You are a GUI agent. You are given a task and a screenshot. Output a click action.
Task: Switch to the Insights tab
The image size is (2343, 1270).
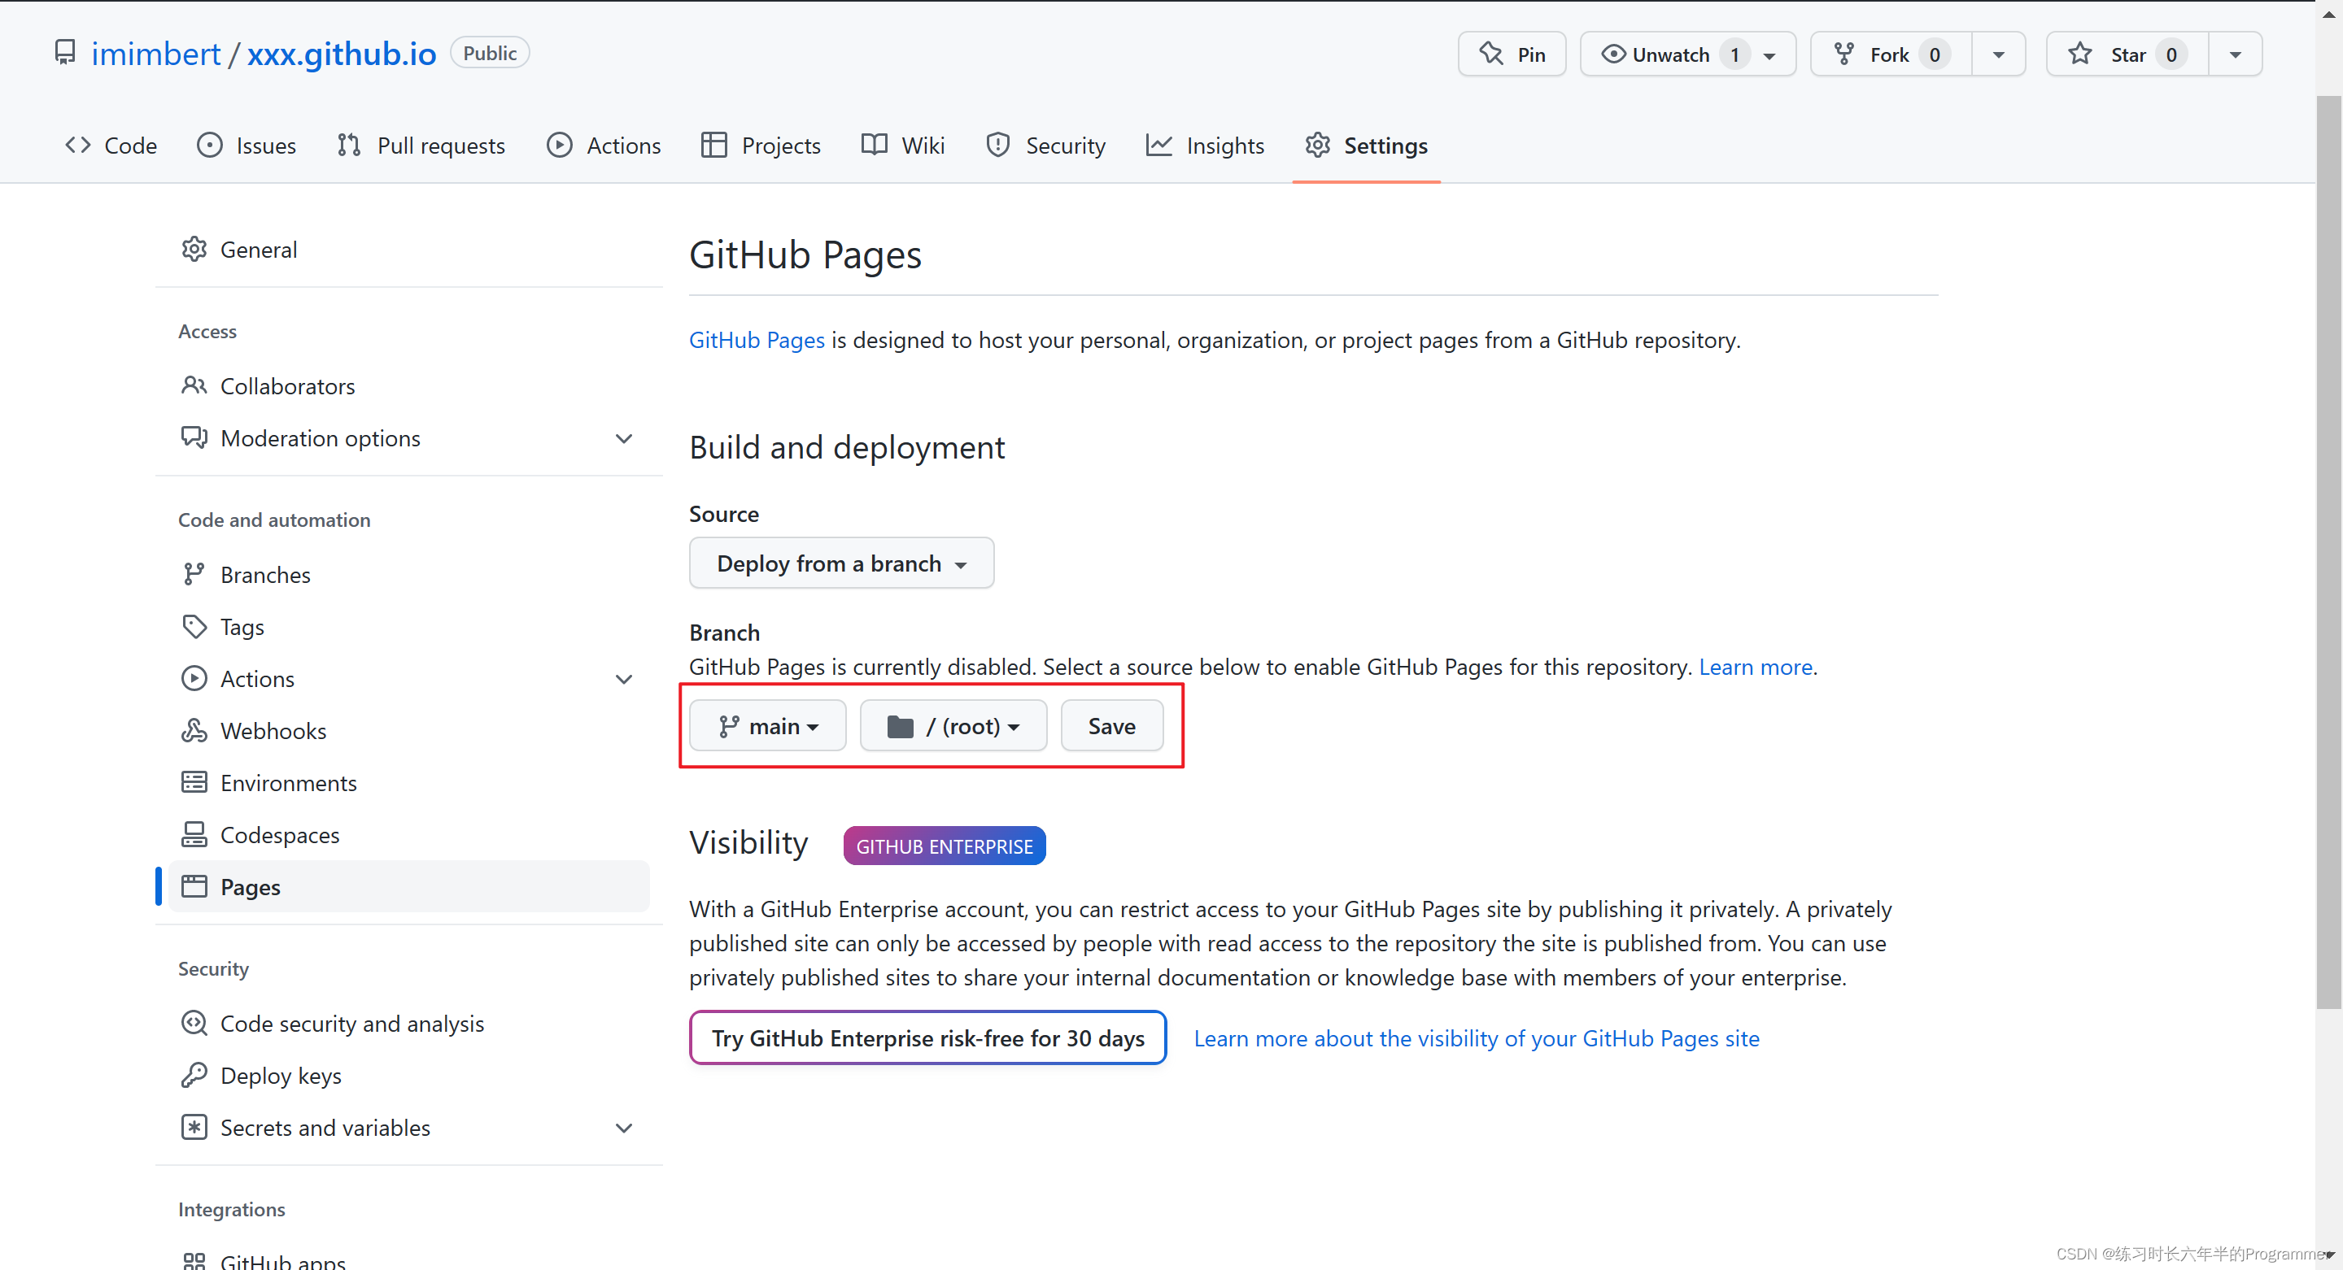1205,146
